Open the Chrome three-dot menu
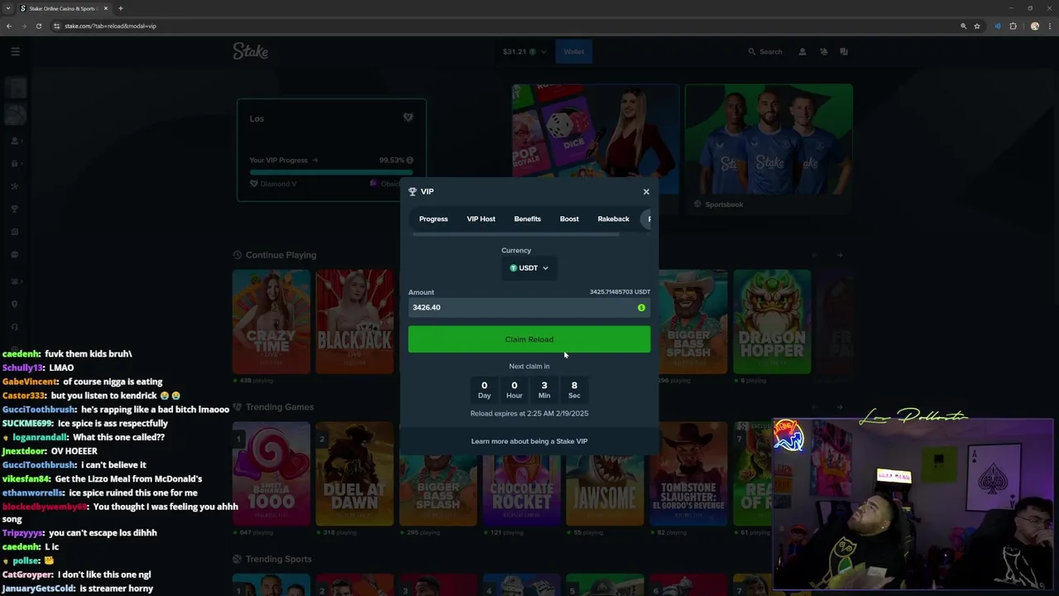1059x596 pixels. pos(1049,26)
